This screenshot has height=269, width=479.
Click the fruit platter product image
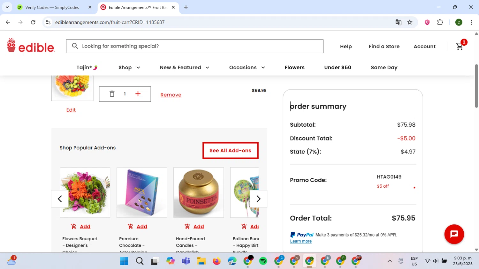(x=72, y=88)
